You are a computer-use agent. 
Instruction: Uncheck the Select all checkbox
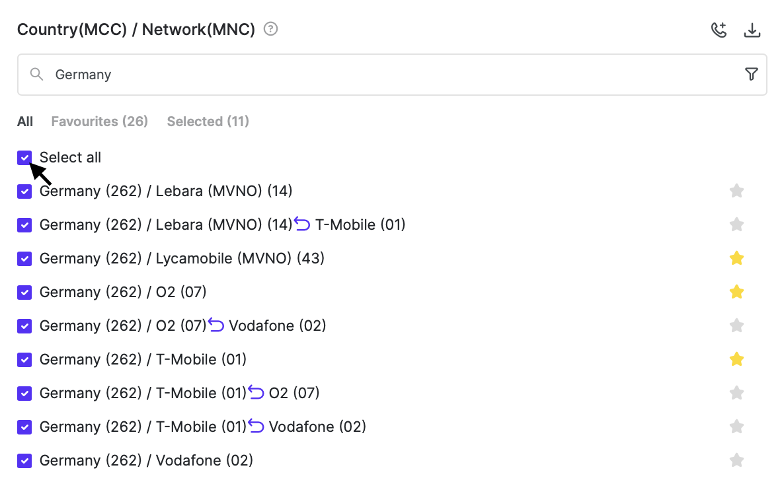pos(24,157)
